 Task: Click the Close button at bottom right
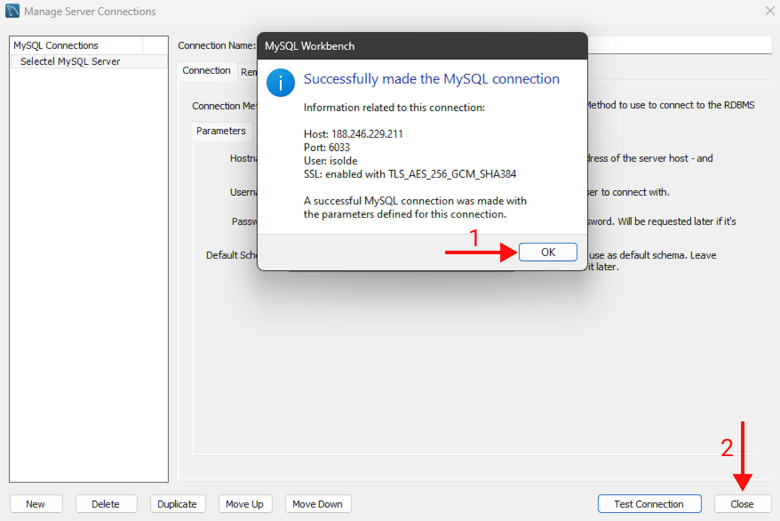742,504
